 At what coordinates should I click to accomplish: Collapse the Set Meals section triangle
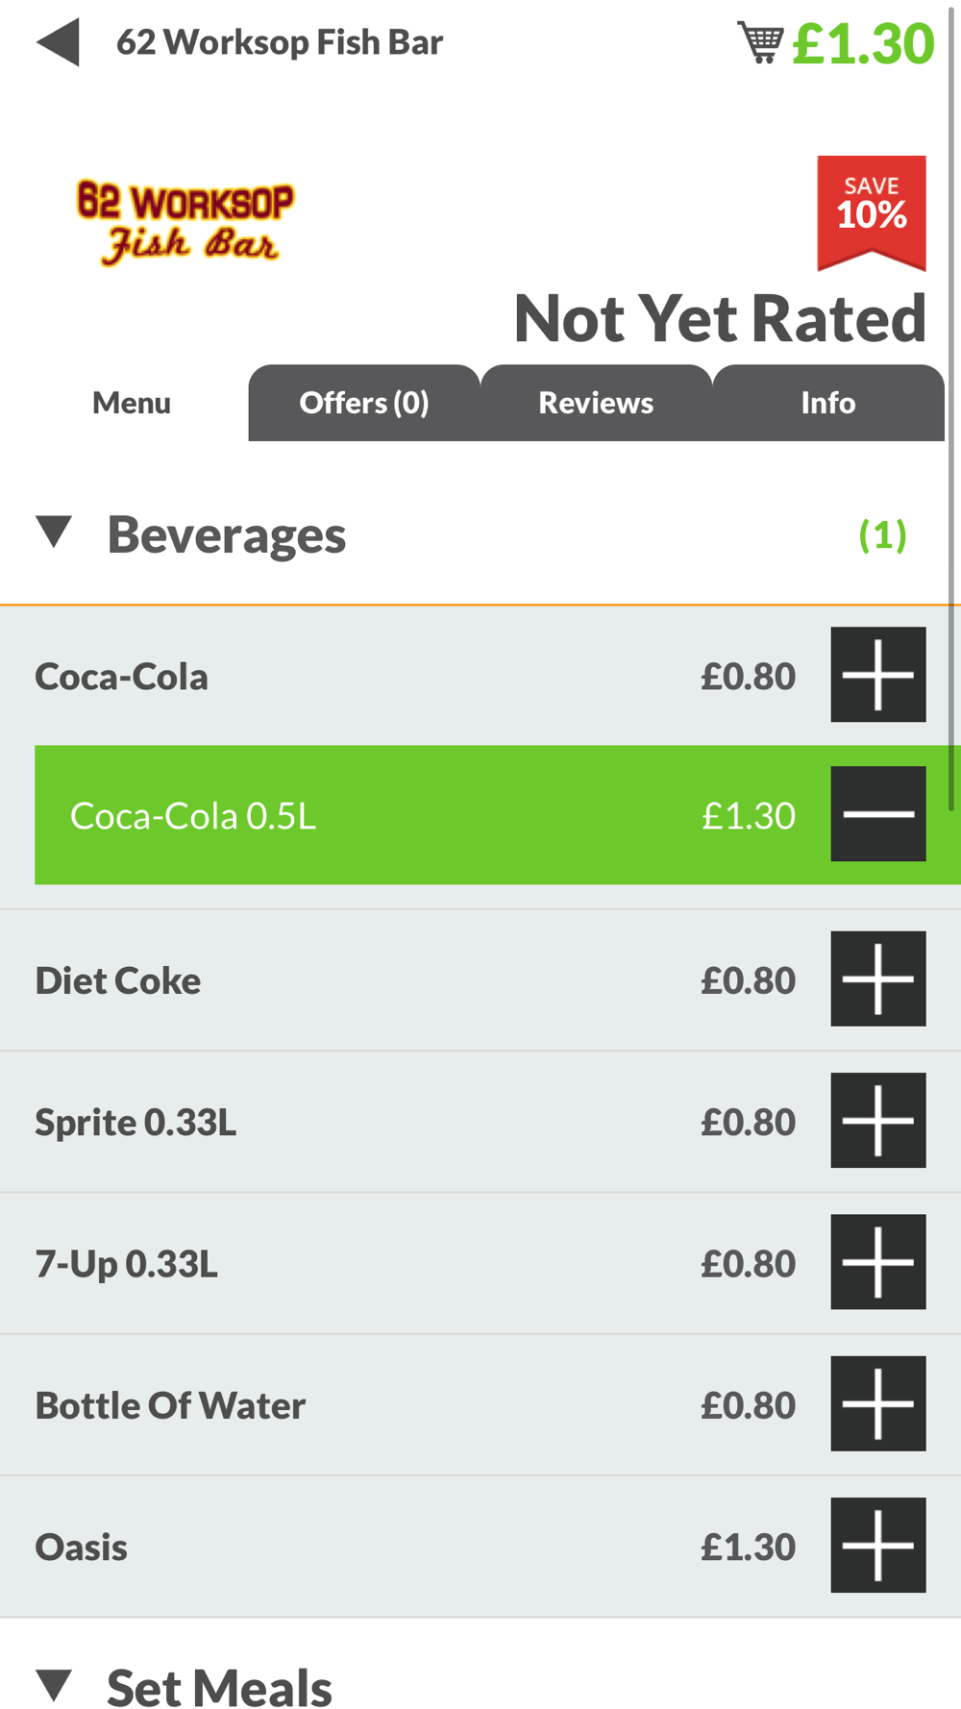pos(55,1686)
